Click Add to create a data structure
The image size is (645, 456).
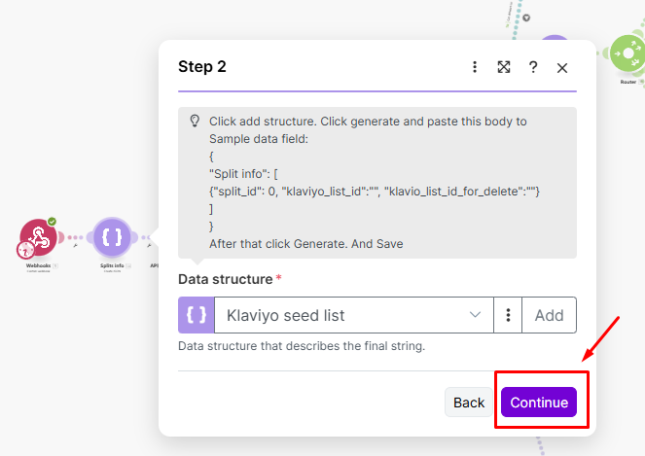tap(549, 315)
